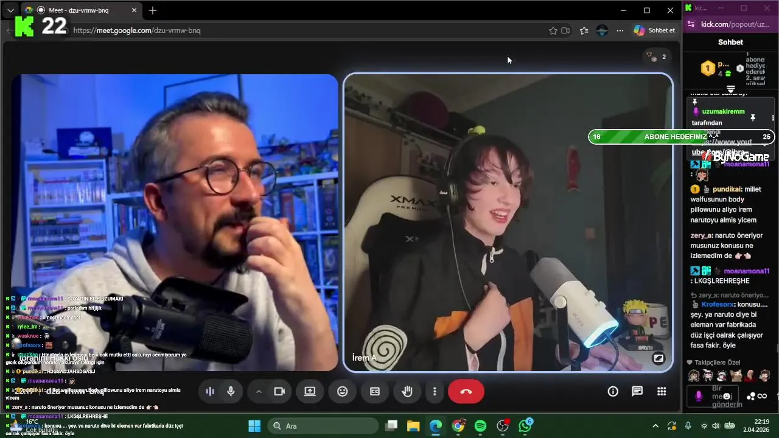Open Kick popout site settings icon

(x=691, y=24)
